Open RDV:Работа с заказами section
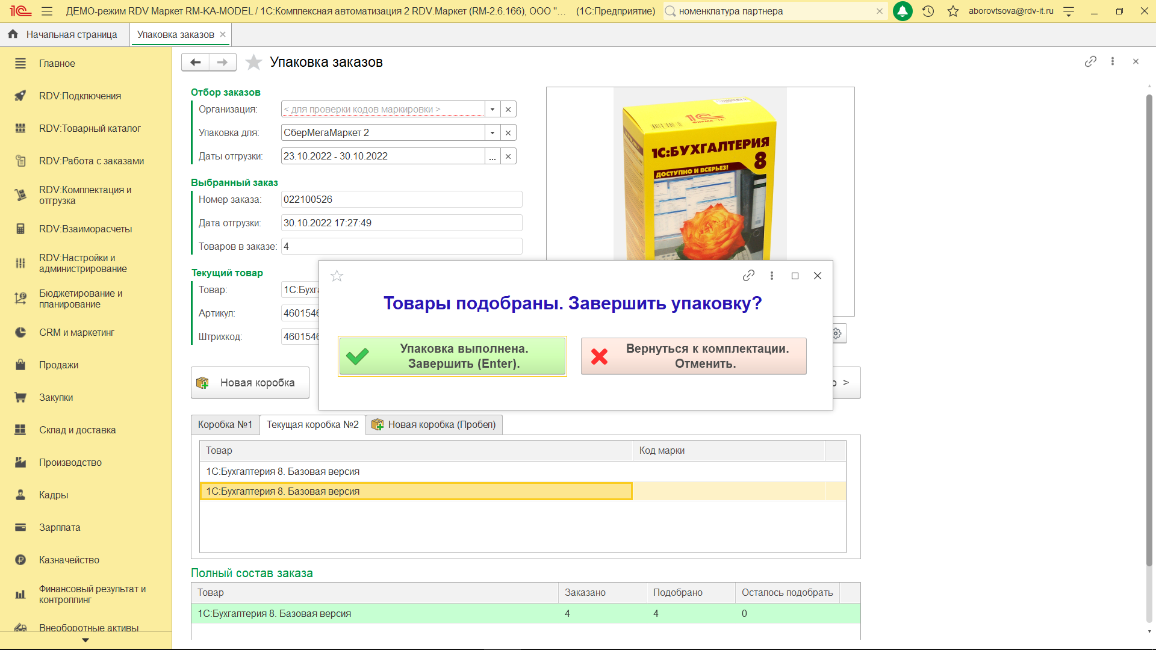1156x650 pixels. tap(92, 161)
